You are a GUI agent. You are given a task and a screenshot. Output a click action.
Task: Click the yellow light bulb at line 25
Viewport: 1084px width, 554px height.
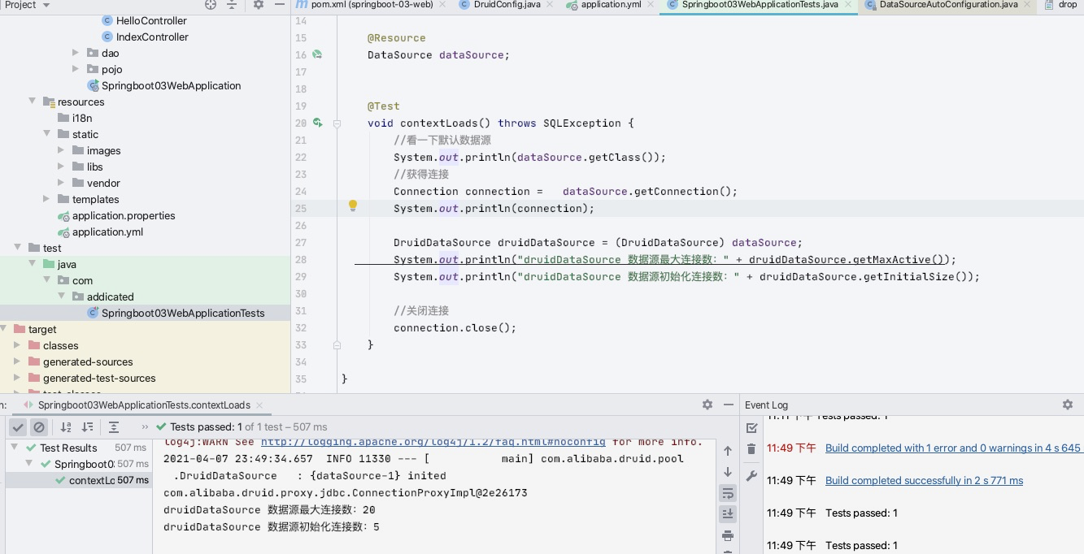pos(353,206)
